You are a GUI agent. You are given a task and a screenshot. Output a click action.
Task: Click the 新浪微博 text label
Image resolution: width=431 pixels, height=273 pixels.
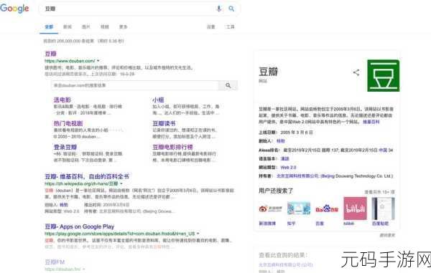267,224
